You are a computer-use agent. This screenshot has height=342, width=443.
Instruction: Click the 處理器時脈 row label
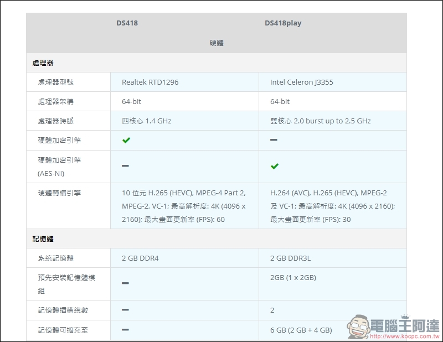click(56, 121)
